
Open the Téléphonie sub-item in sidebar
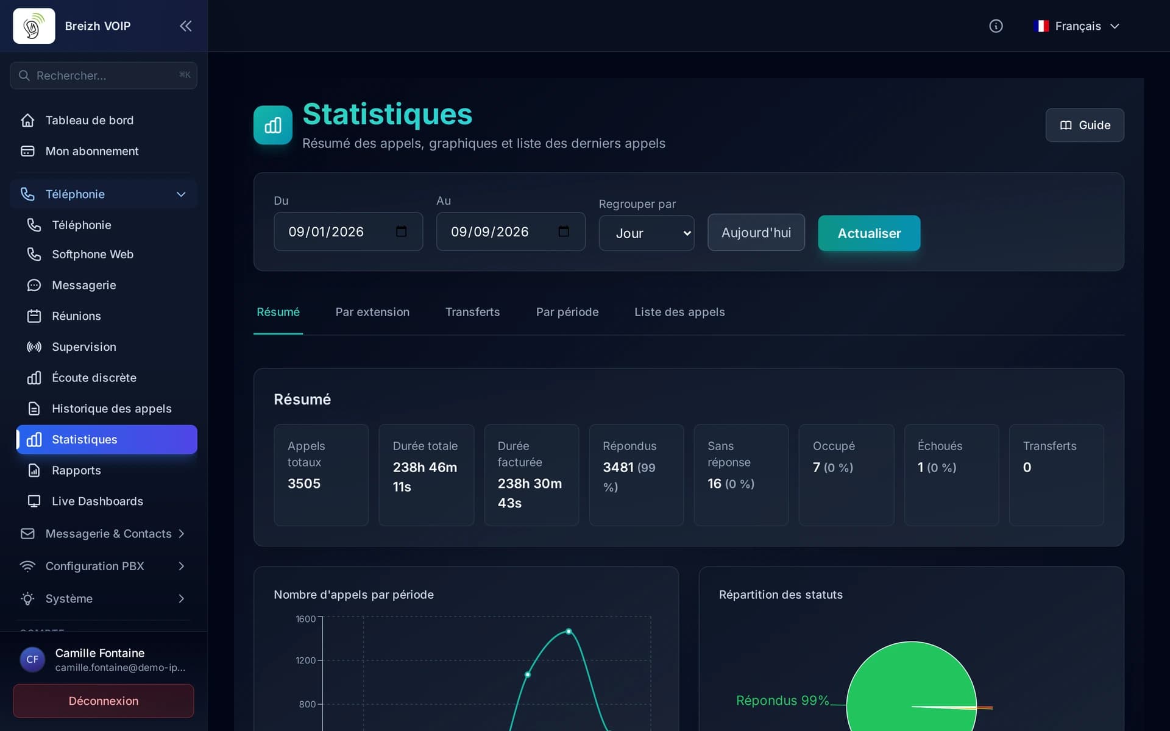coord(107,225)
